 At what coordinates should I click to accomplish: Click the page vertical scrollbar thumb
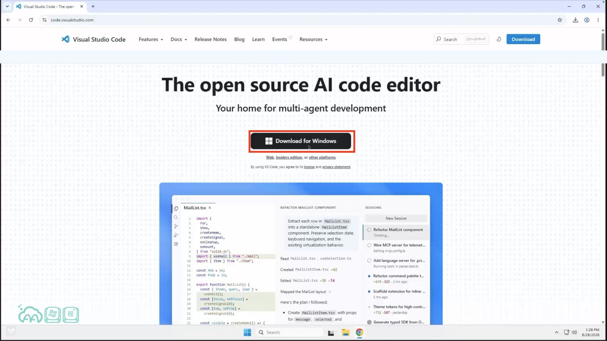pyautogui.click(x=603, y=54)
